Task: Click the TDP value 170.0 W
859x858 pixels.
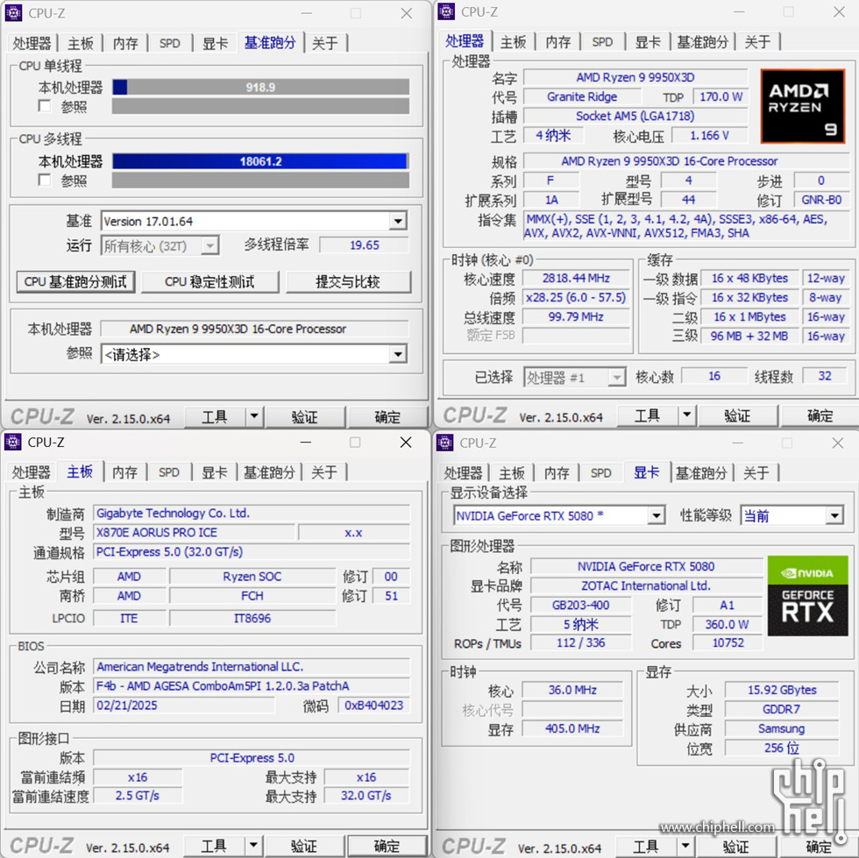Action: point(721,96)
